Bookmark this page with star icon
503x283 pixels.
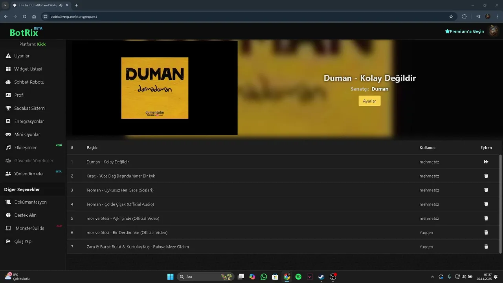pos(451,17)
